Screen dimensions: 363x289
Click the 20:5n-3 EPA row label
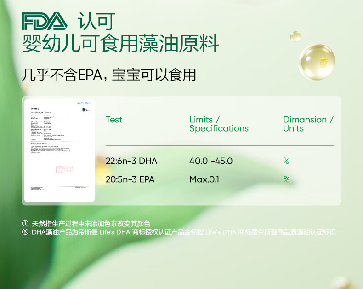tap(130, 179)
